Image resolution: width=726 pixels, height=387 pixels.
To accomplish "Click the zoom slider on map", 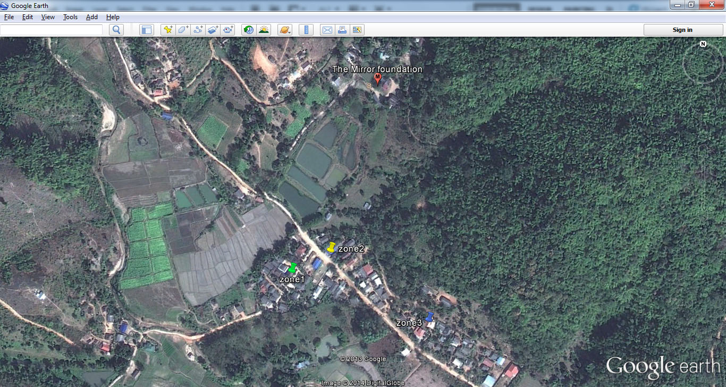I will (703, 183).
